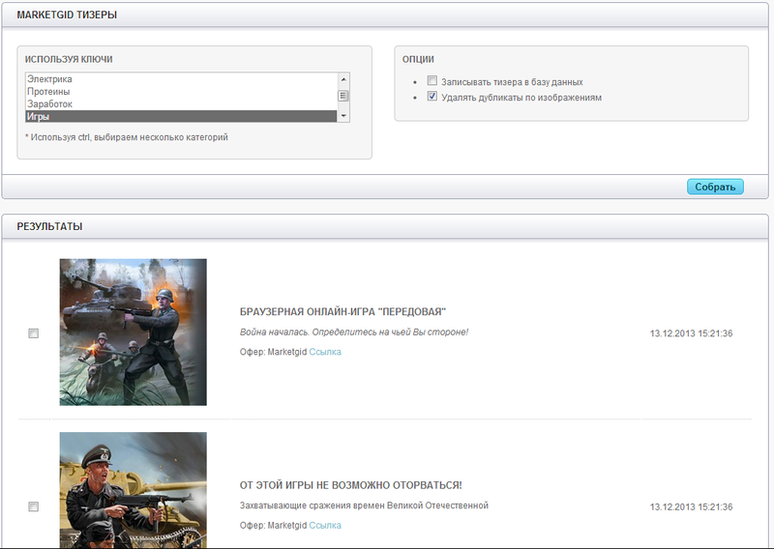The height and width of the screenshot is (549, 774).
Task: Enable Записывать тизера в базу данных checkbox
Action: coord(432,80)
